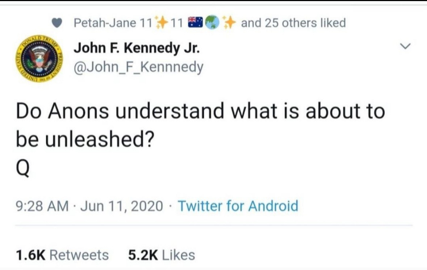Click the Jun 11, 2020 date

click(x=122, y=206)
